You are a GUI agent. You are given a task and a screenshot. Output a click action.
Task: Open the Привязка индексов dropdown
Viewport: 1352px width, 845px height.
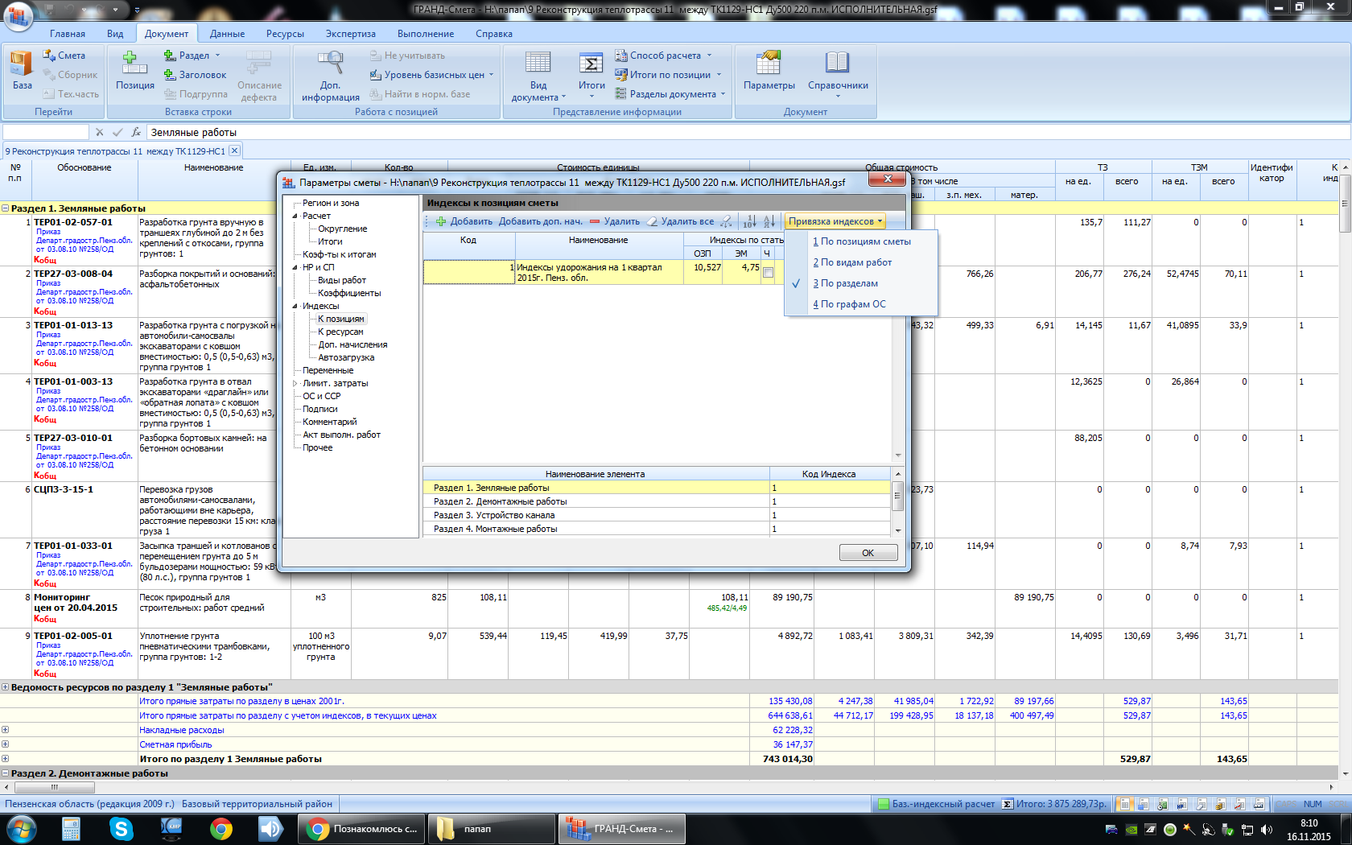click(x=835, y=221)
